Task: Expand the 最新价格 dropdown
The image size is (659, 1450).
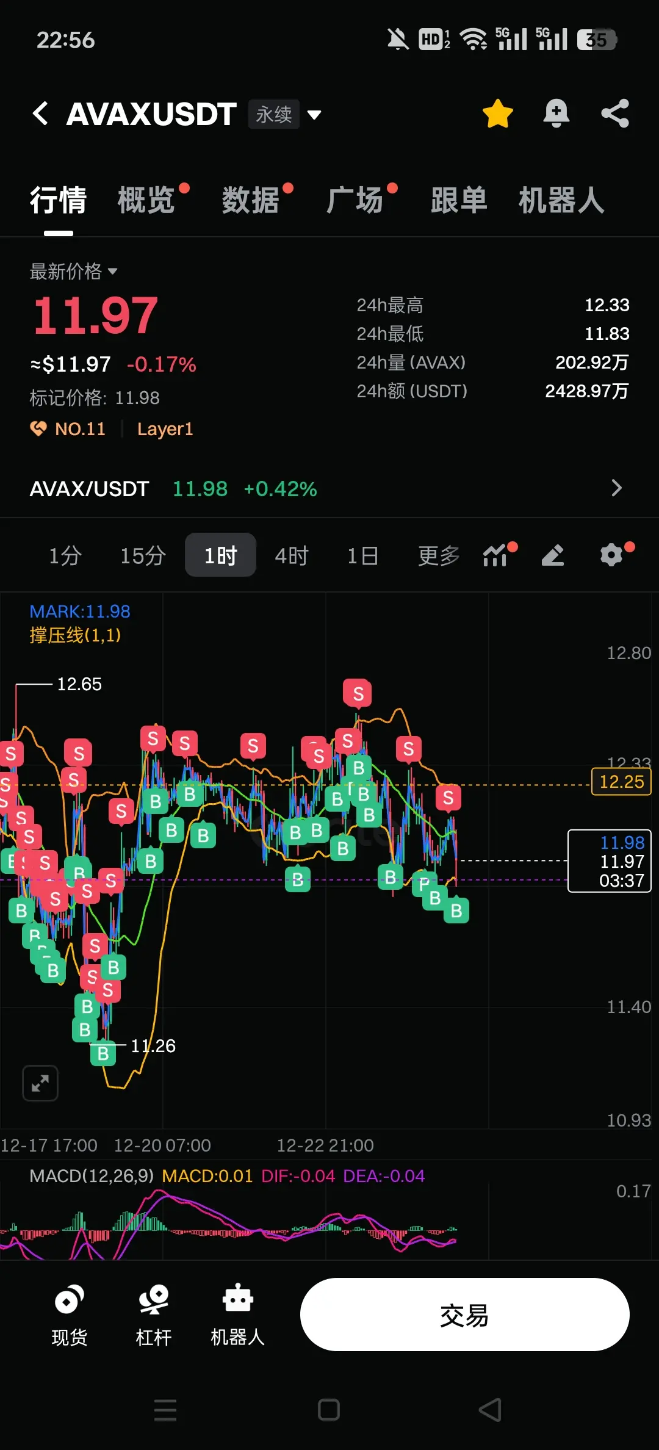Action: (x=73, y=271)
